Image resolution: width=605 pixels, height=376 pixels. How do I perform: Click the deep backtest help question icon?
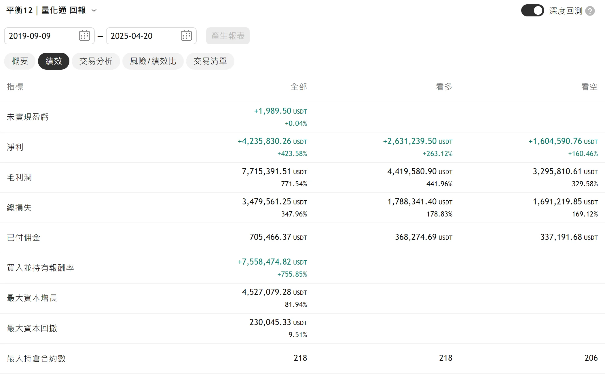(x=590, y=11)
